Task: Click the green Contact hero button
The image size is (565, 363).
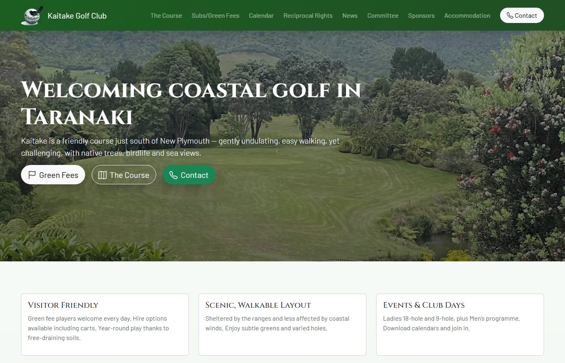Action: [x=189, y=175]
